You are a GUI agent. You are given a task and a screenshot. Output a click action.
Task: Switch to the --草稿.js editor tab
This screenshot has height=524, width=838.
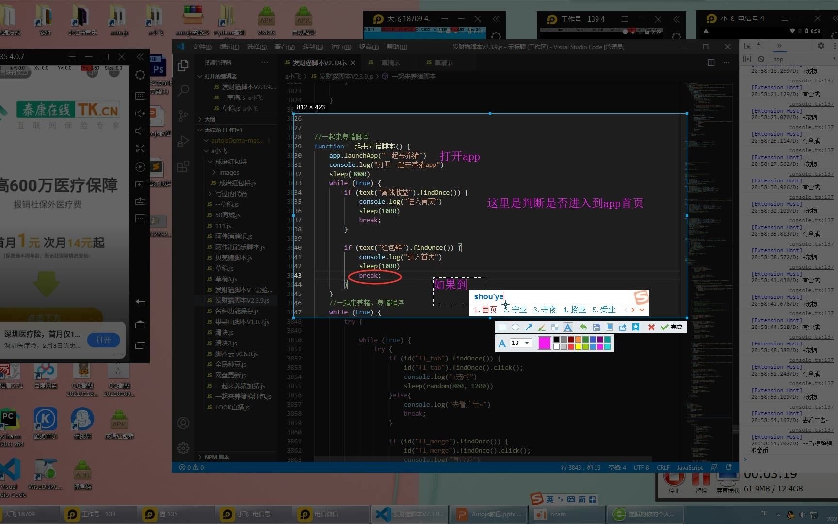point(384,63)
